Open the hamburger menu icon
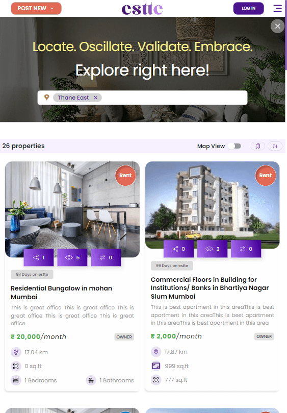 point(277,9)
